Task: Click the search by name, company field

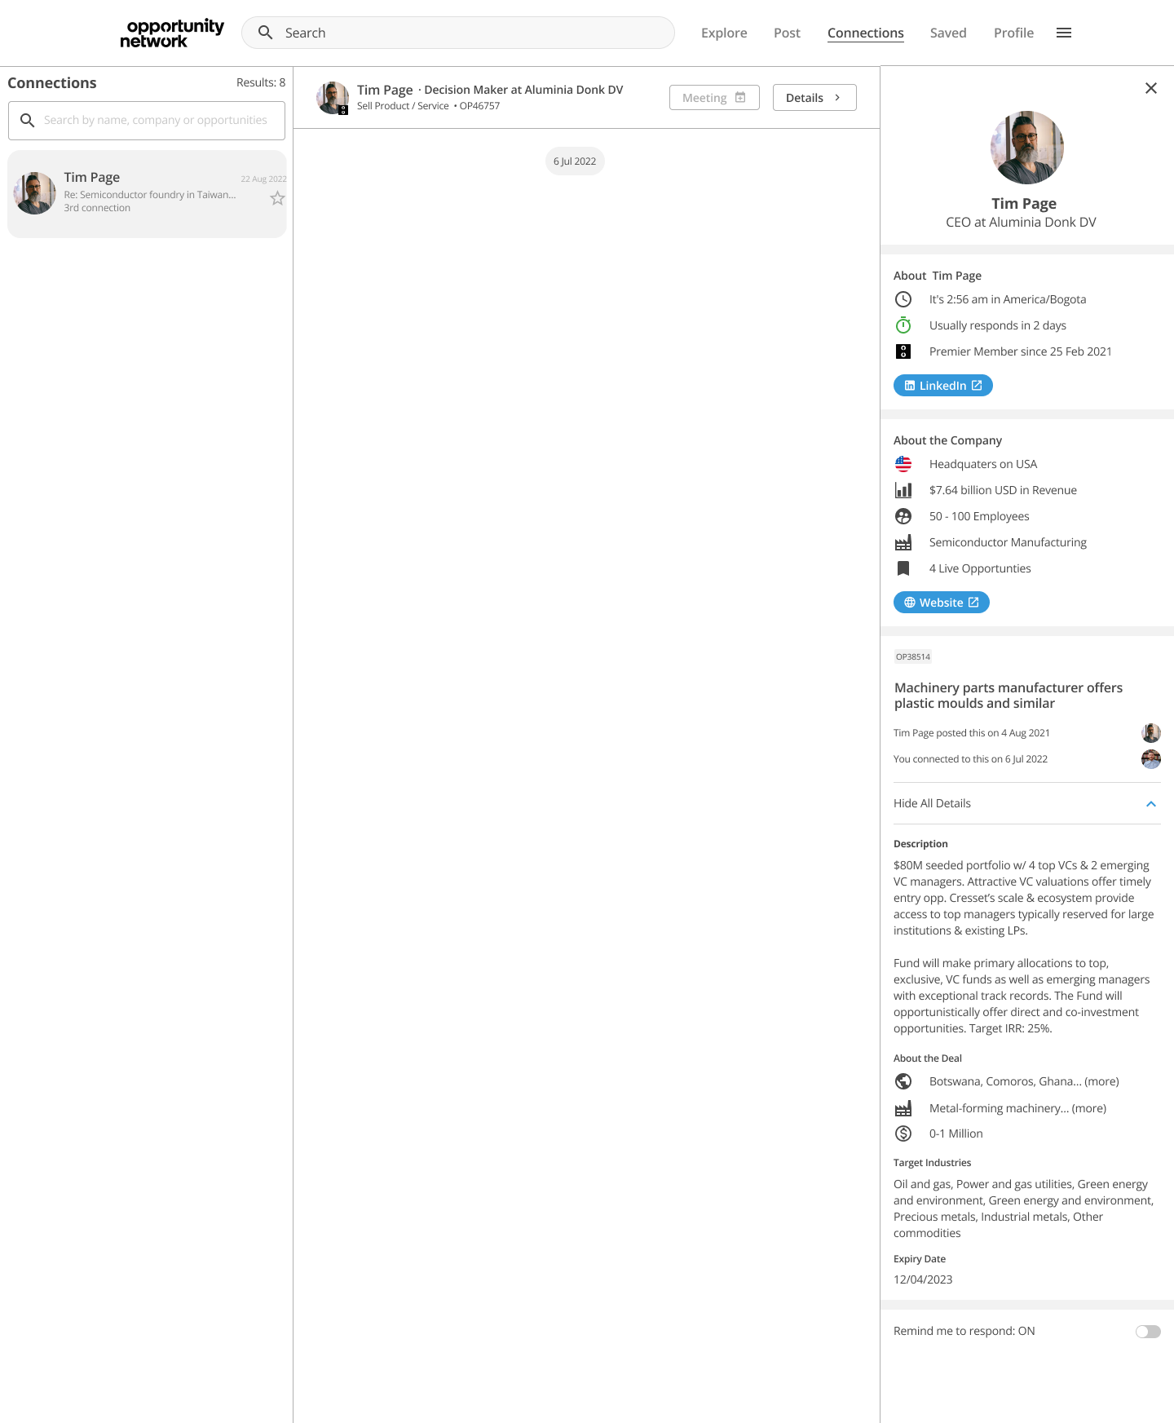Action: 147,121
